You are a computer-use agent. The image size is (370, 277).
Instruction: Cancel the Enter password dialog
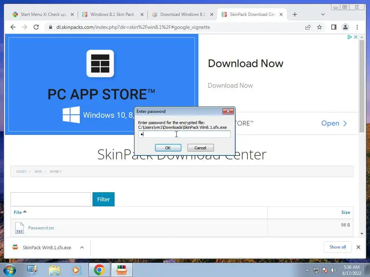(200, 148)
